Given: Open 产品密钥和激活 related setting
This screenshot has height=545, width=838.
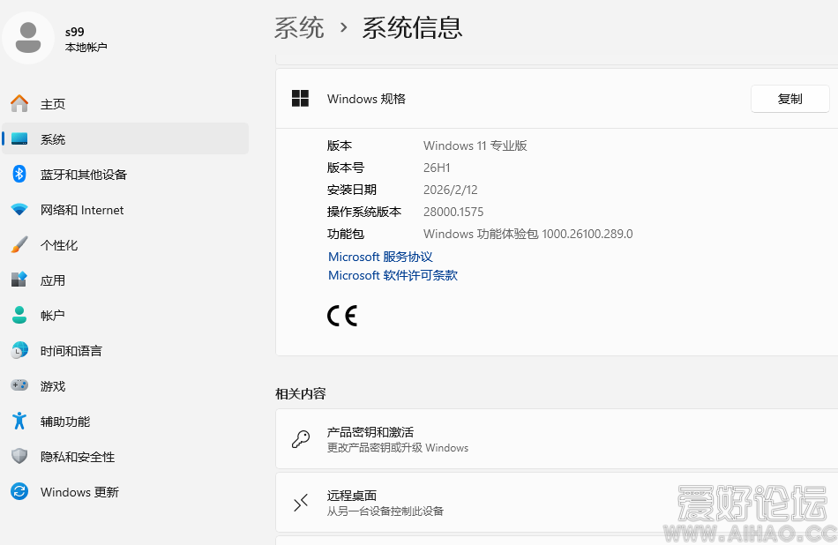Looking at the screenshot, I should [x=557, y=439].
